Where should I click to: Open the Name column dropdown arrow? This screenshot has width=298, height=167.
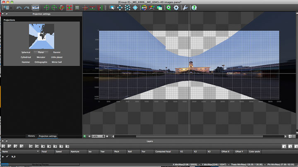pyautogui.click(x=38, y=151)
